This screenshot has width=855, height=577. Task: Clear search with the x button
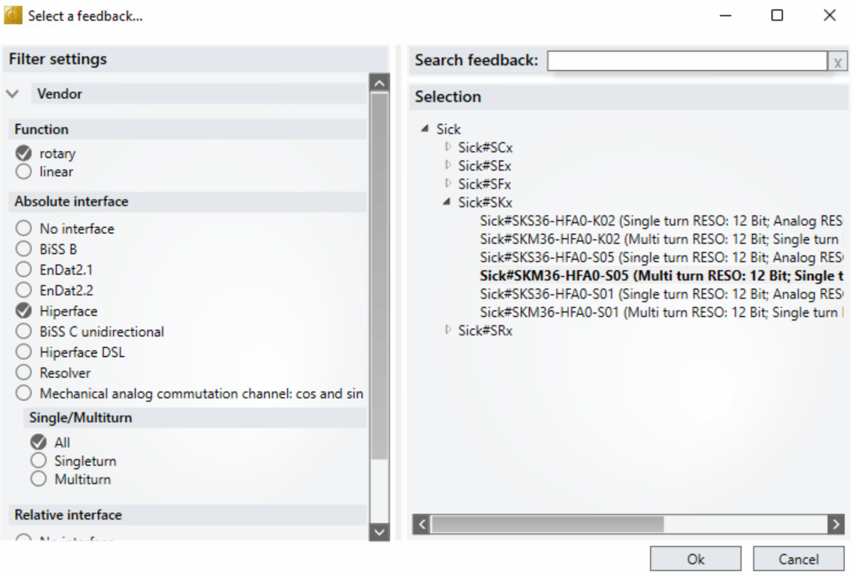pos(837,62)
